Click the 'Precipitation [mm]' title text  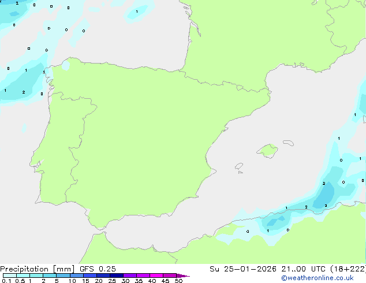tap(38, 269)
